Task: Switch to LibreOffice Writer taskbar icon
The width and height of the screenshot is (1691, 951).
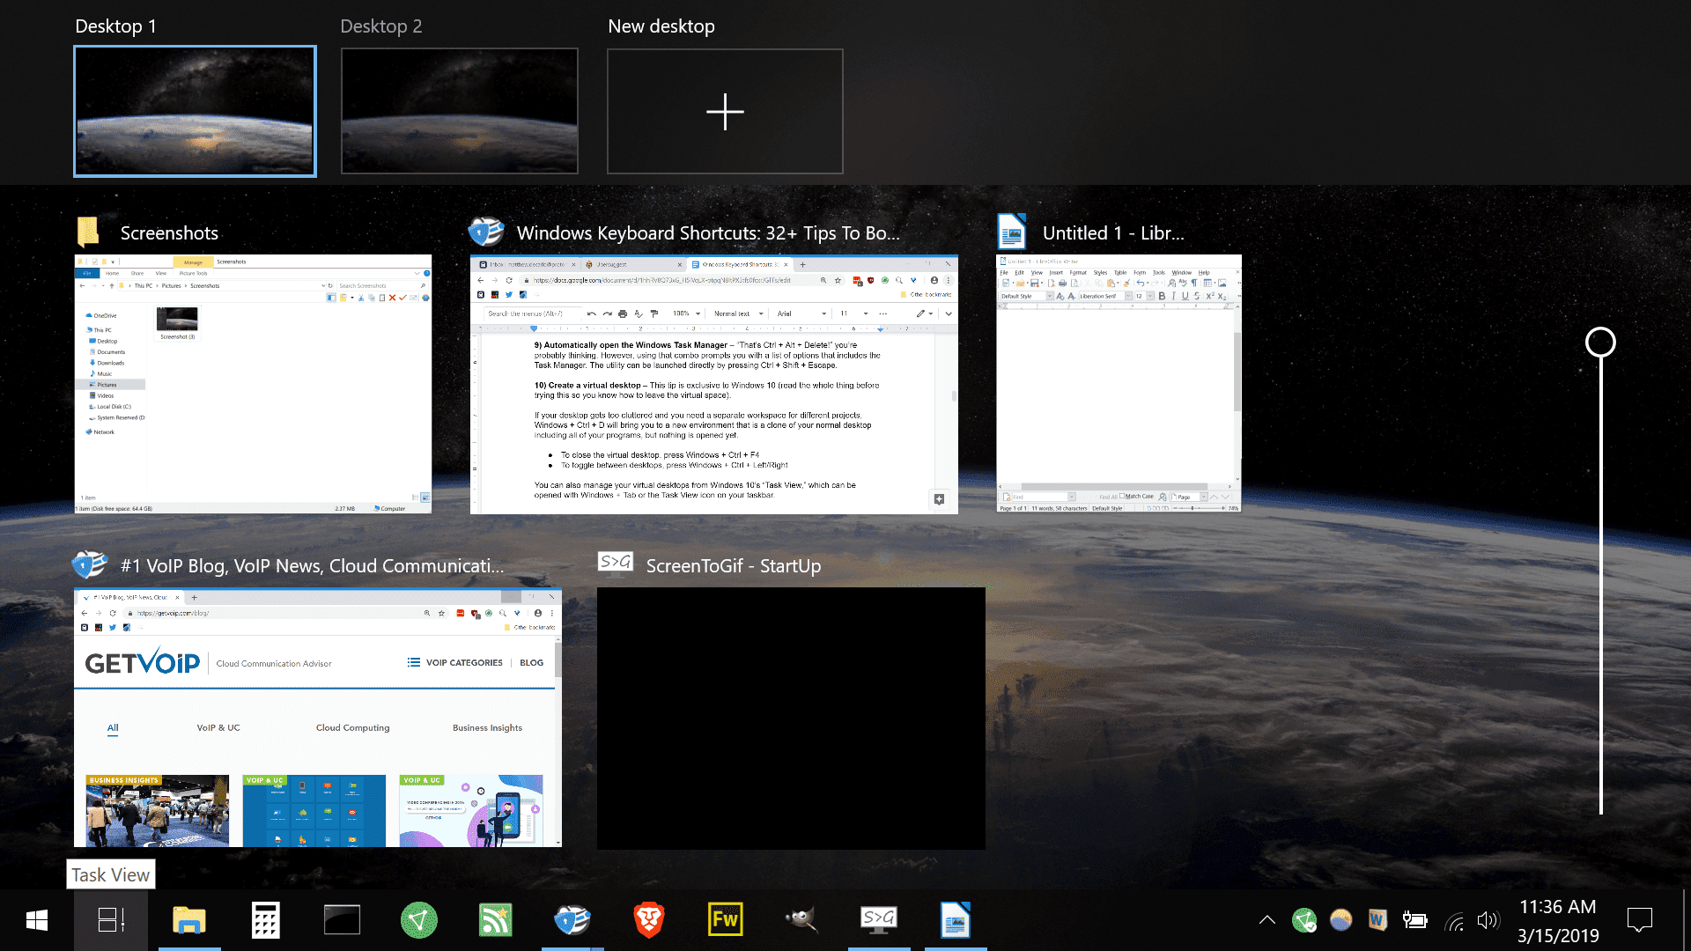Action: click(956, 920)
